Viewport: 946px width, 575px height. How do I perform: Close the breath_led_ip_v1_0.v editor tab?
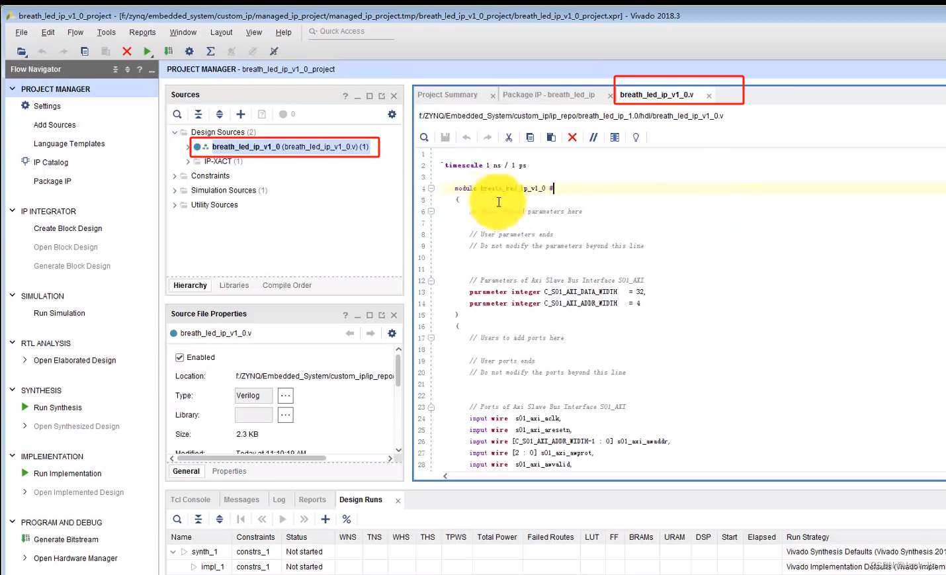[709, 96]
